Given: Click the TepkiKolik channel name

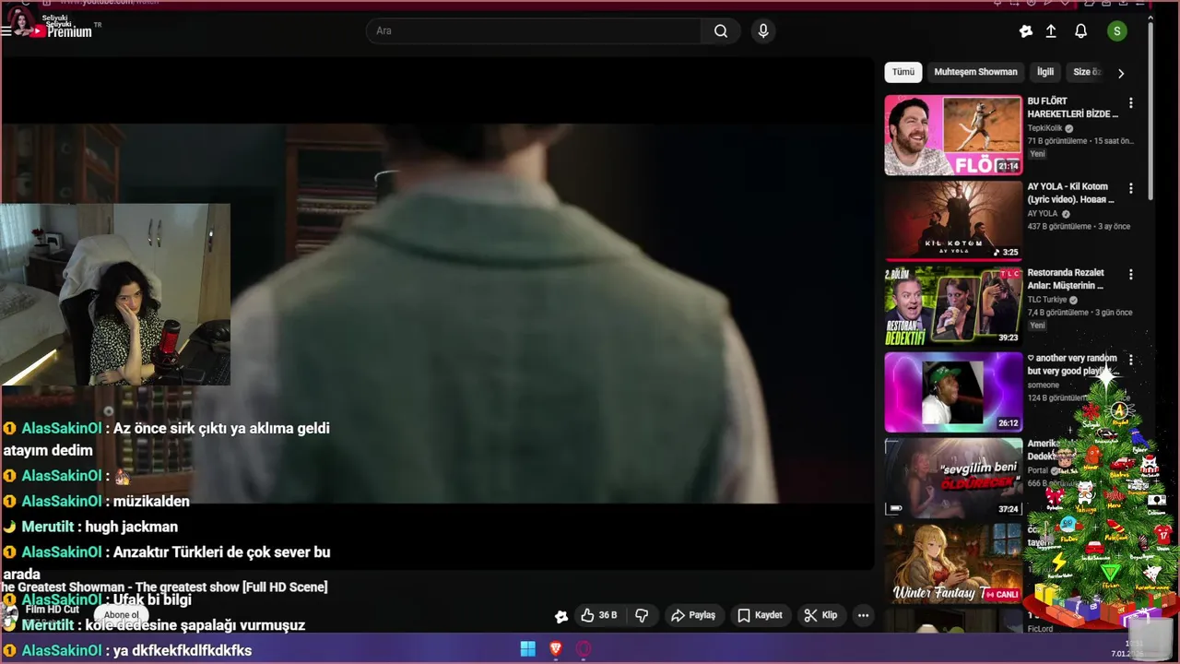Looking at the screenshot, I should click(1045, 128).
